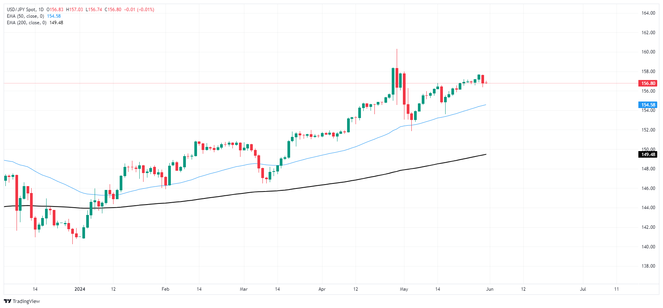Click the Jun date axis label

click(490, 289)
